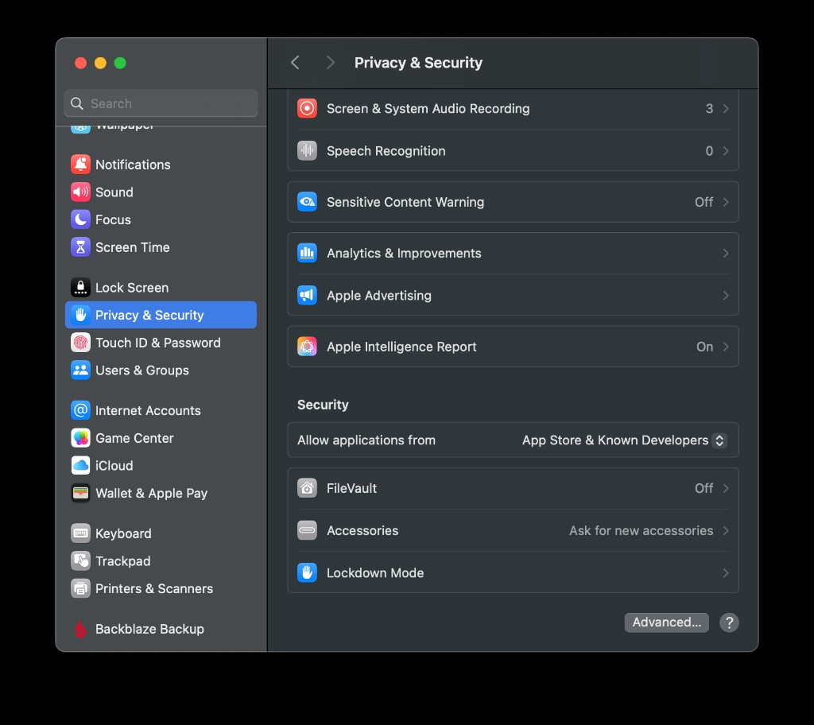Open FileVault settings via the Off chevron
This screenshot has width=814, height=725.
click(x=725, y=489)
